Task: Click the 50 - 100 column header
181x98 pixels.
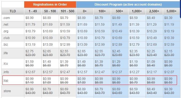Action: point(50,11)
